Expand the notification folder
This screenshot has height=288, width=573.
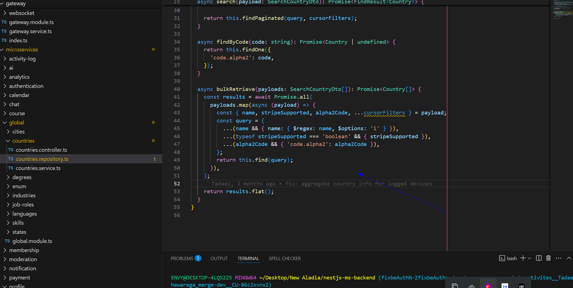tap(22, 268)
